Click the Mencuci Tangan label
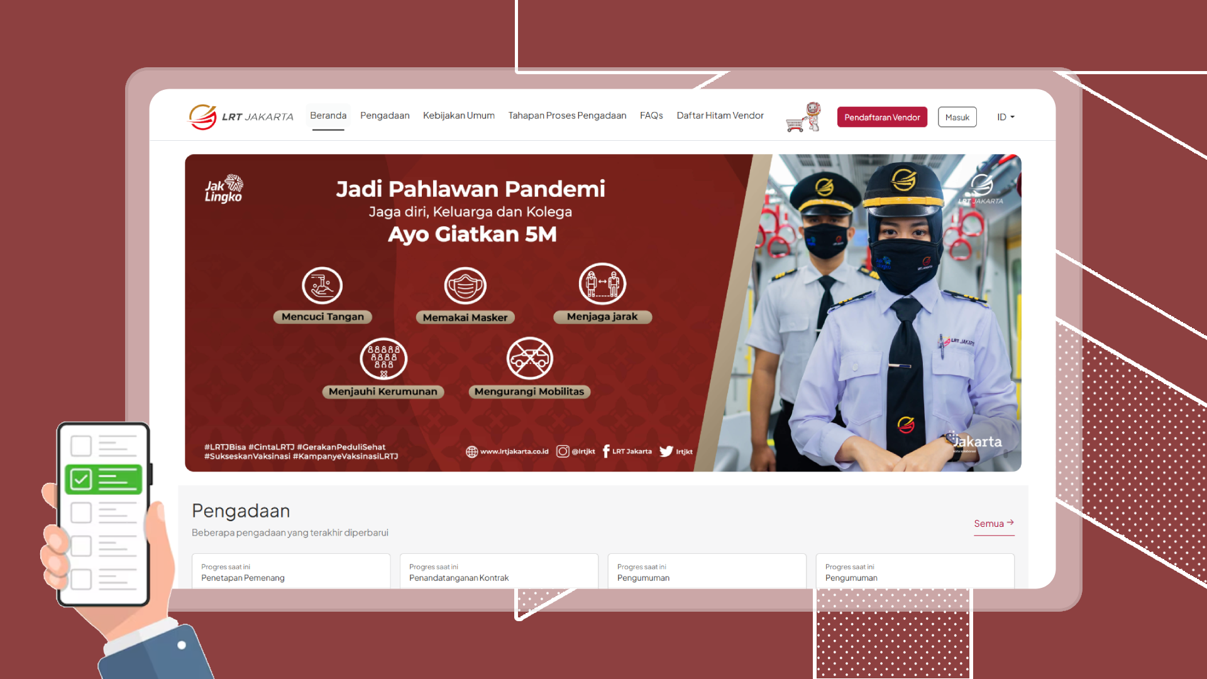Viewport: 1207px width, 679px height. tap(322, 317)
